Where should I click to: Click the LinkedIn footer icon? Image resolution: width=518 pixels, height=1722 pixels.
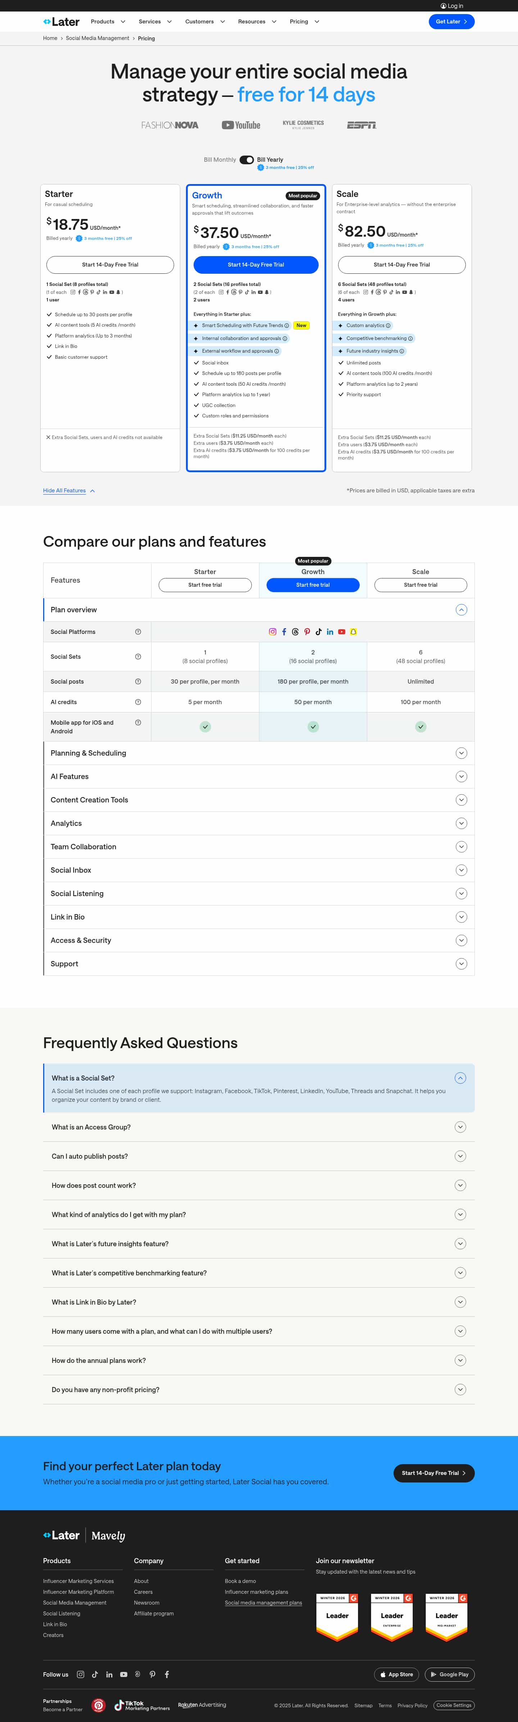point(109,1674)
